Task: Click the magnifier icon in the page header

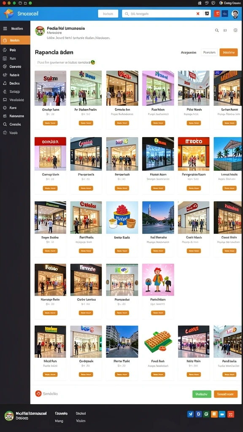Action: (217, 30)
